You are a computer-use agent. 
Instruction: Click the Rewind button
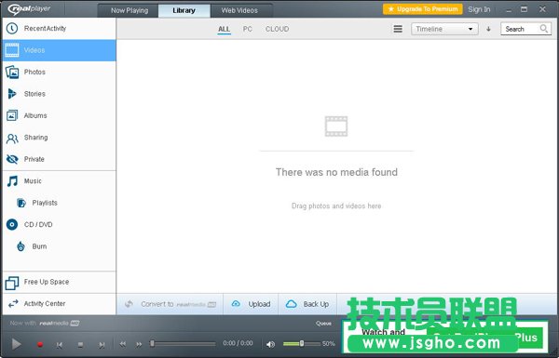(x=123, y=344)
